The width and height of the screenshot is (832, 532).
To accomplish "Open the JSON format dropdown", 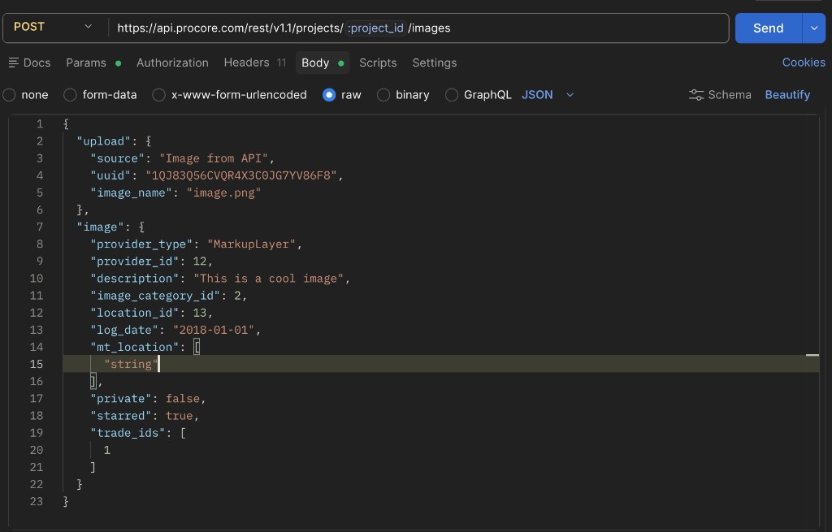I will pos(547,95).
